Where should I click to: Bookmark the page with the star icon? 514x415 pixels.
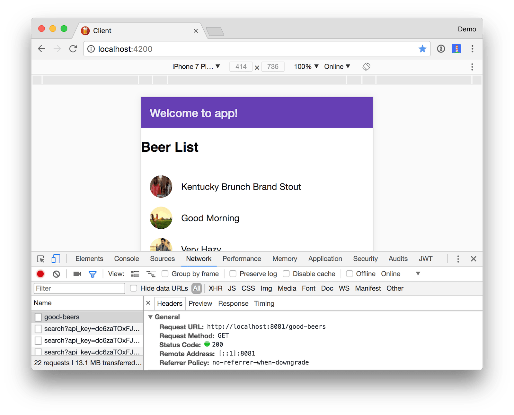(x=422, y=49)
